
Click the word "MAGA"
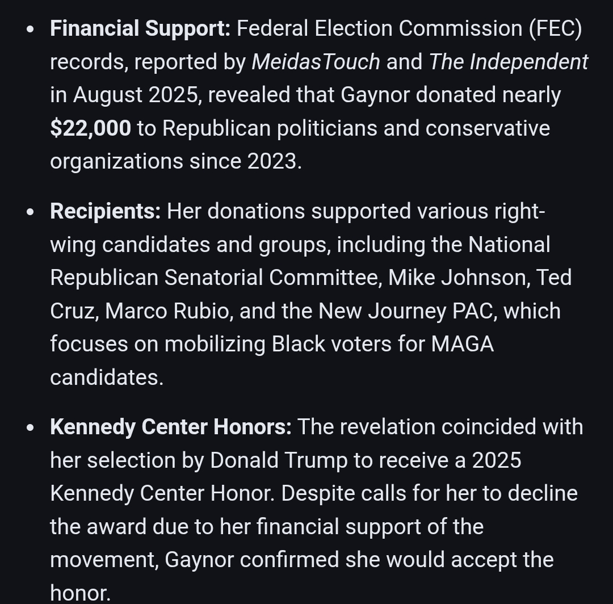click(462, 344)
